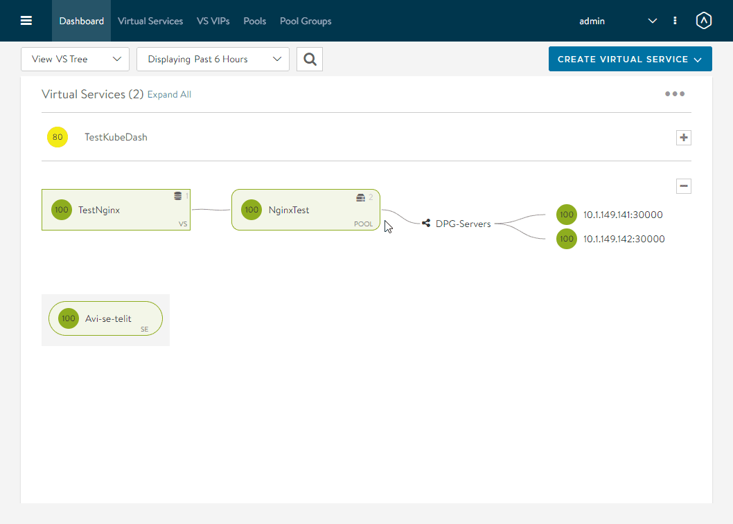733x524 pixels.
Task: Click the Avi logo icon
Action: click(x=703, y=21)
